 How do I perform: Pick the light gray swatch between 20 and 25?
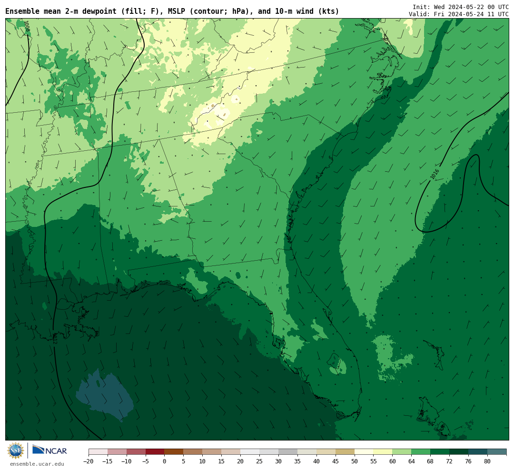click(x=250, y=451)
